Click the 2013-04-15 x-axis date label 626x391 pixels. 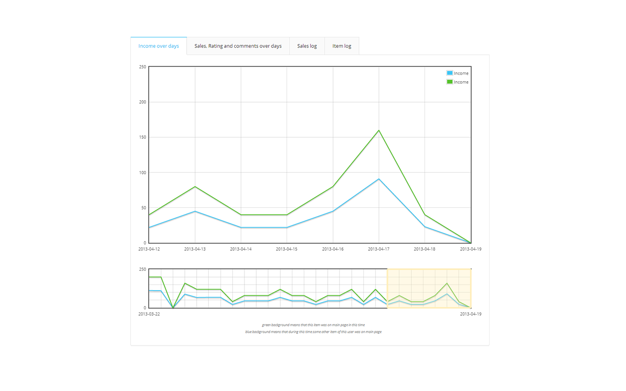pyautogui.click(x=287, y=249)
